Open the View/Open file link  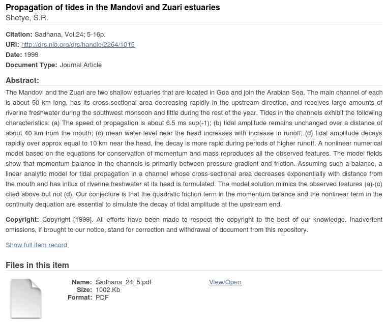225,282
